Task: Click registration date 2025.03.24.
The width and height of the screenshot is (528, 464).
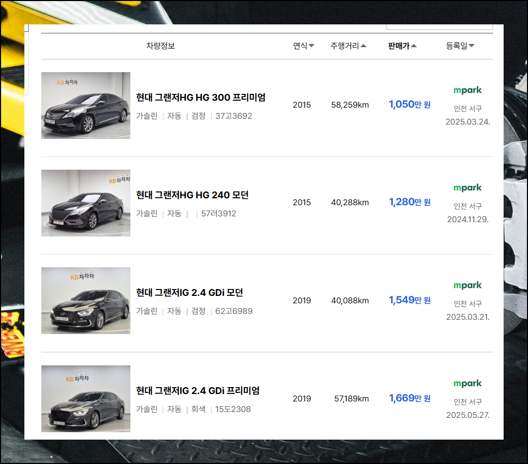Action: [468, 122]
